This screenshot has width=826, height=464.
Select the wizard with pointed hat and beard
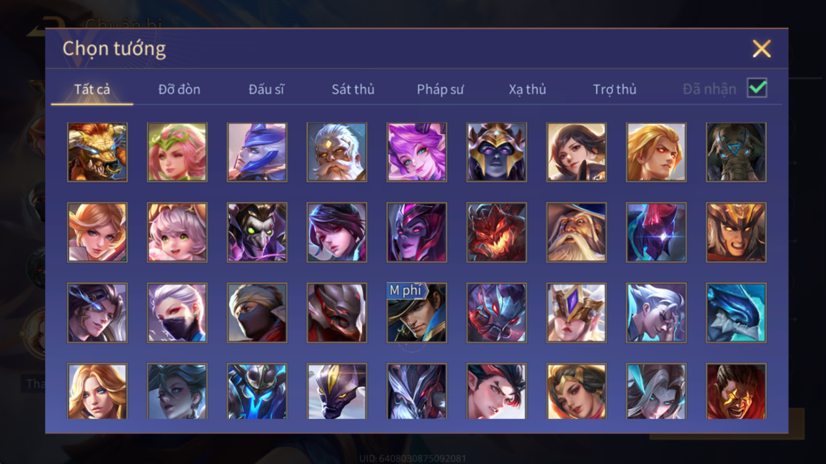click(576, 232)
